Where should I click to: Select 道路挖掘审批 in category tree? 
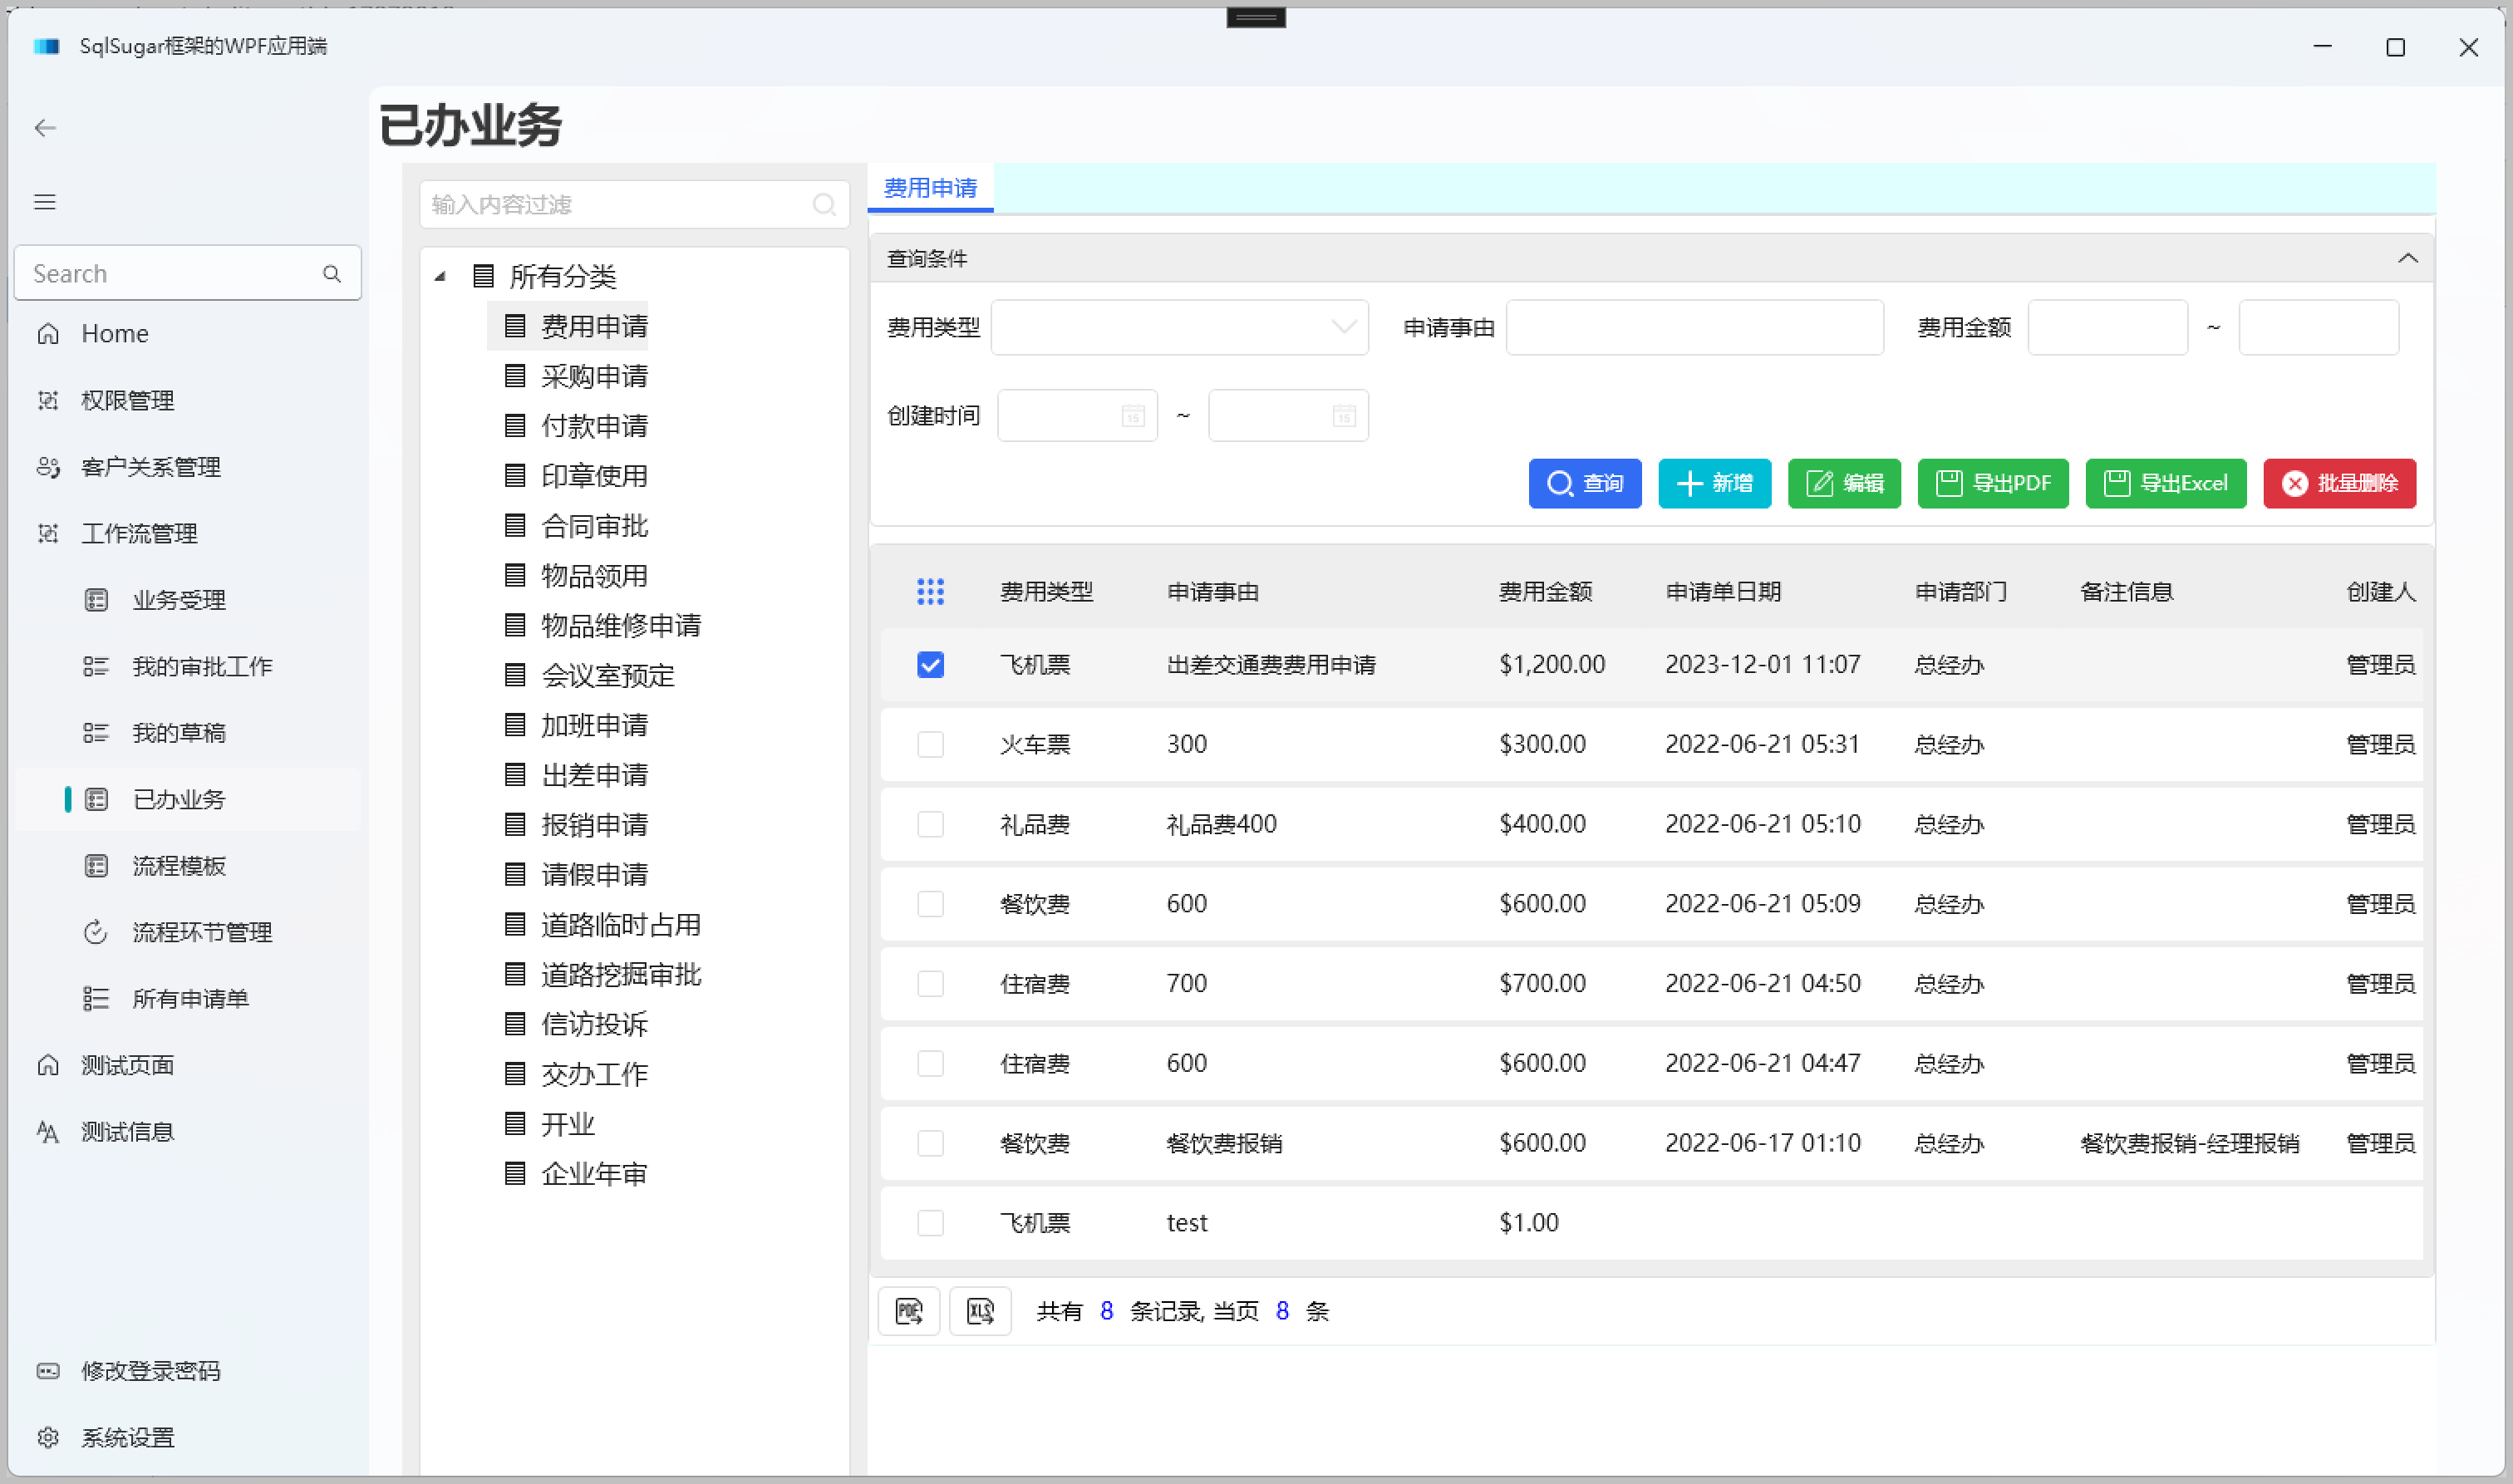click(621, 974)
